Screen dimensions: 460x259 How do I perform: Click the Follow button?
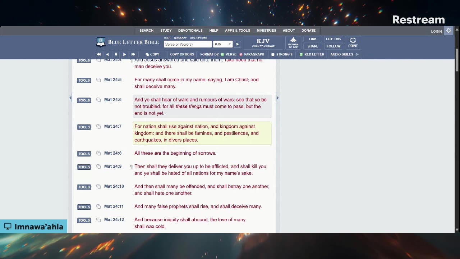[333, 46]
